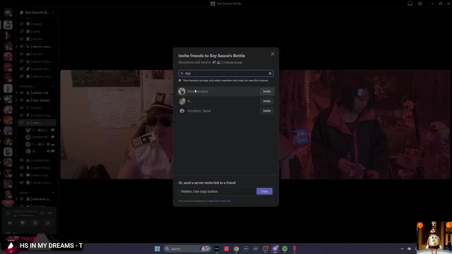
Task: Open the soundboard in voice panel
Action: click(48, 223)
